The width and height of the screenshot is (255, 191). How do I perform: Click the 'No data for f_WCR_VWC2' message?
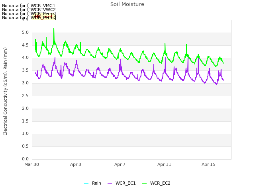29,10
